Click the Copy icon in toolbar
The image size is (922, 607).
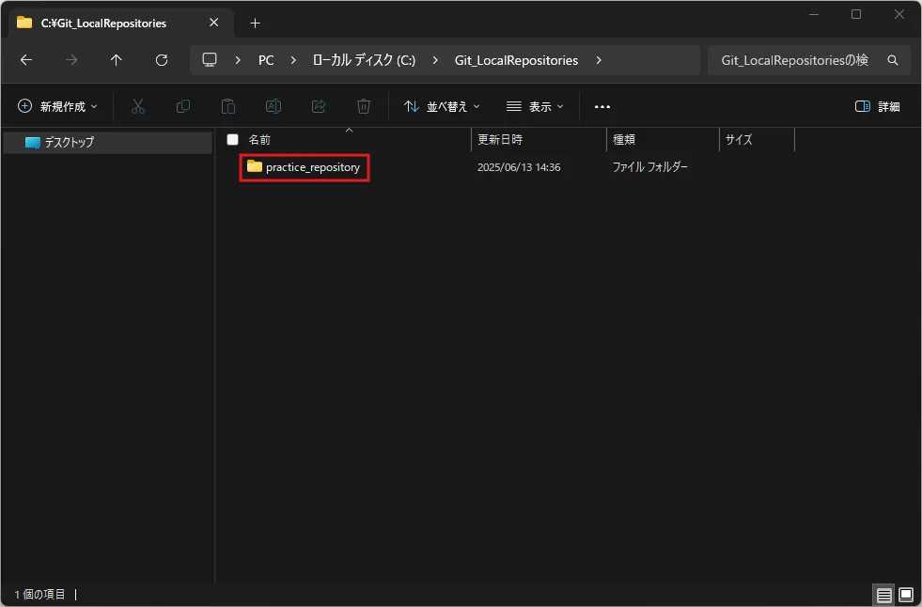tap(183, 106)
